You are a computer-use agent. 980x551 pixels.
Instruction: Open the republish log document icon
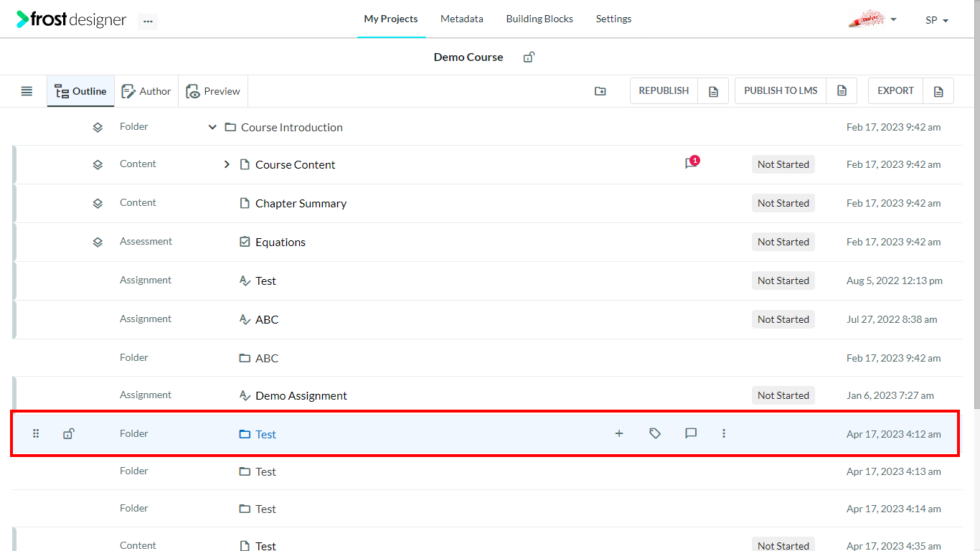[713, 91]
